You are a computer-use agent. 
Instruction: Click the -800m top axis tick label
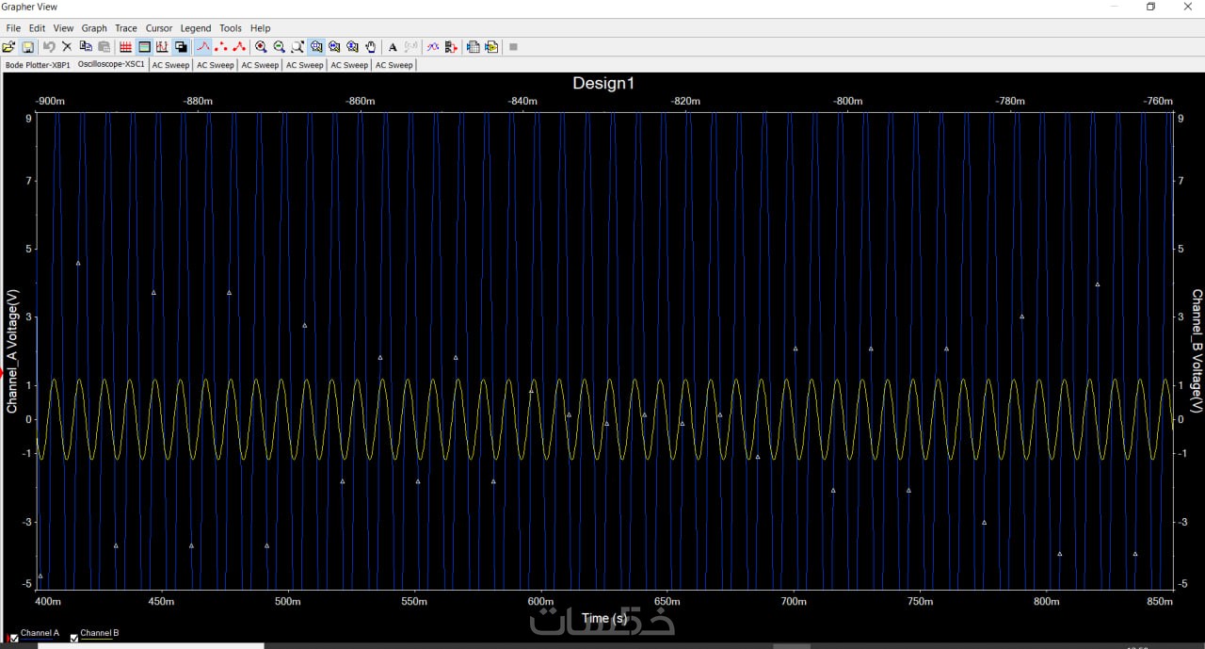pyautogui.click(x=848, y=101)
